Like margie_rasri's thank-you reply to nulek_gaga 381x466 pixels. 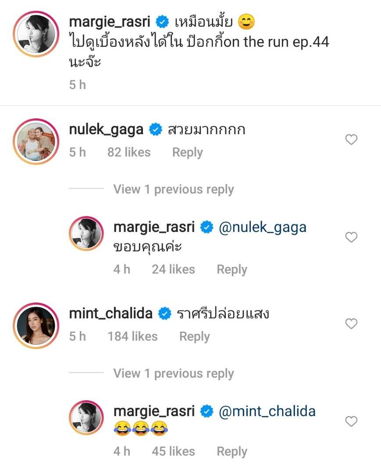pyautogui.click(x=352, y=237)
